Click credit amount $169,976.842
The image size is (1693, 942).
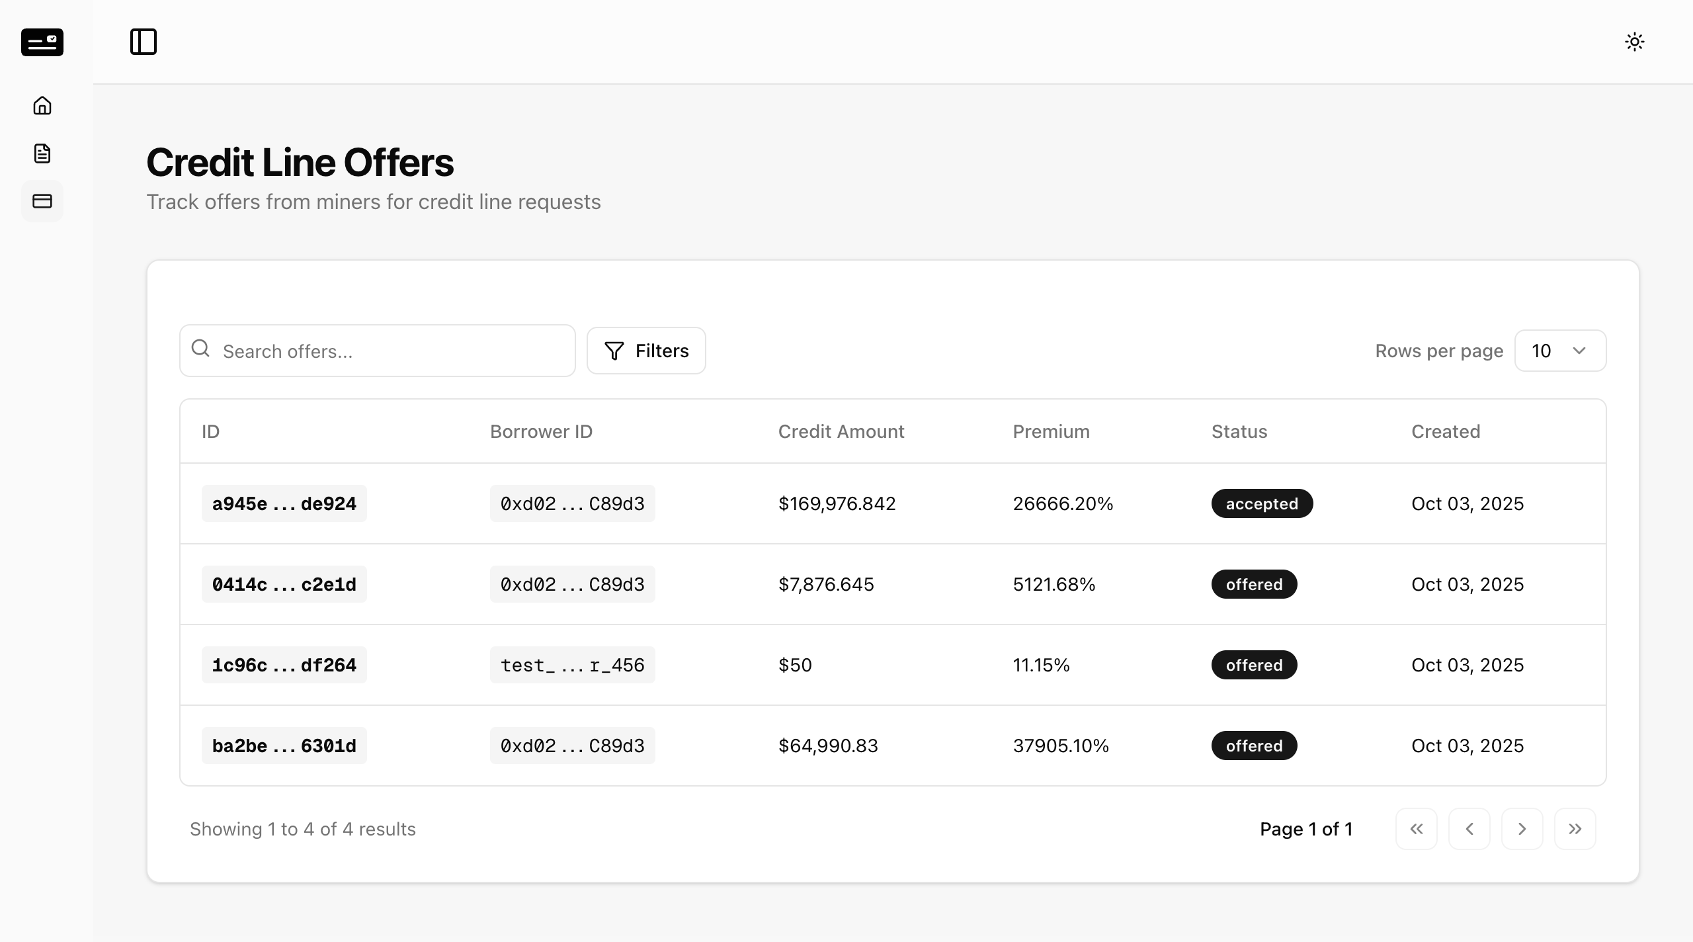(837, 503)
